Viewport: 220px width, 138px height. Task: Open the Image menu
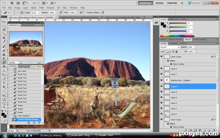pos(17,8)
